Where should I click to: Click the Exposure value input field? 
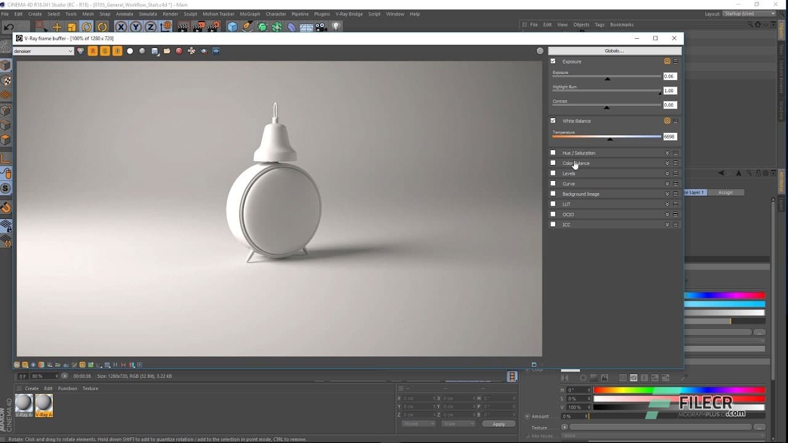pos(670,76)
